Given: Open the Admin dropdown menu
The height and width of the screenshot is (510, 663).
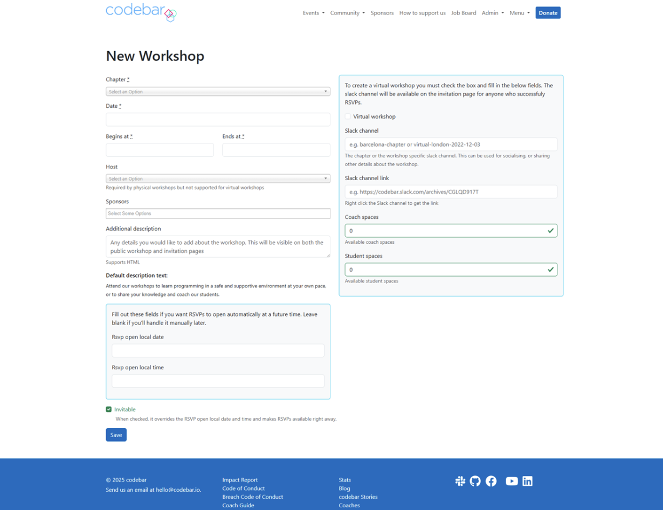Looking at the screenshot, I should (x=492, y=12).
